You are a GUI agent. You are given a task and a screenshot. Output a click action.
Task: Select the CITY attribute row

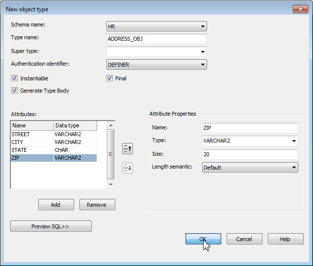[53, 142]
